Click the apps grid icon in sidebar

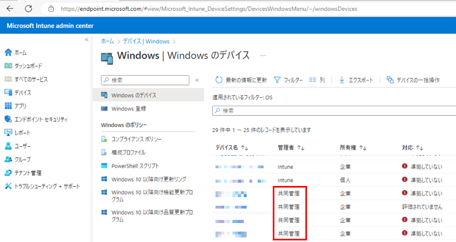tap(8, 106)
